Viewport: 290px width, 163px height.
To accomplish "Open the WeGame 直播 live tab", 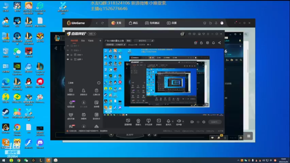I will (172, 23).
